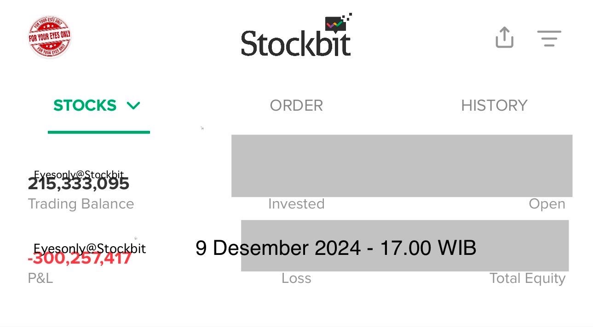Open the three-line filter menu icon
The width and height of the screenshot is (593, 327).
point(549,38)
